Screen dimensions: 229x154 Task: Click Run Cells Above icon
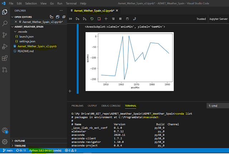tap(78, 19)
